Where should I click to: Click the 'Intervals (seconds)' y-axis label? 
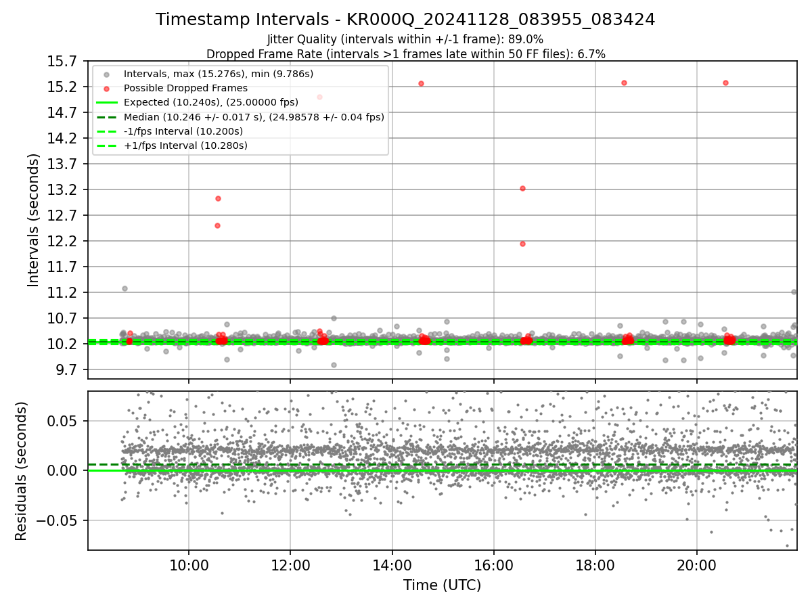(x=34, y=220)
